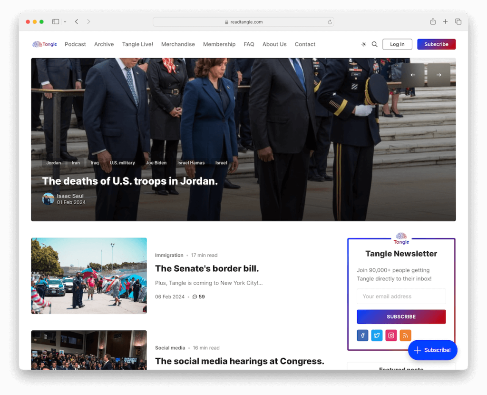Click the Log In button

point(397,44)
